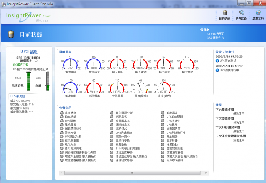Click the 電池低電壓 alarm indicator light

(x=62, y=141)
